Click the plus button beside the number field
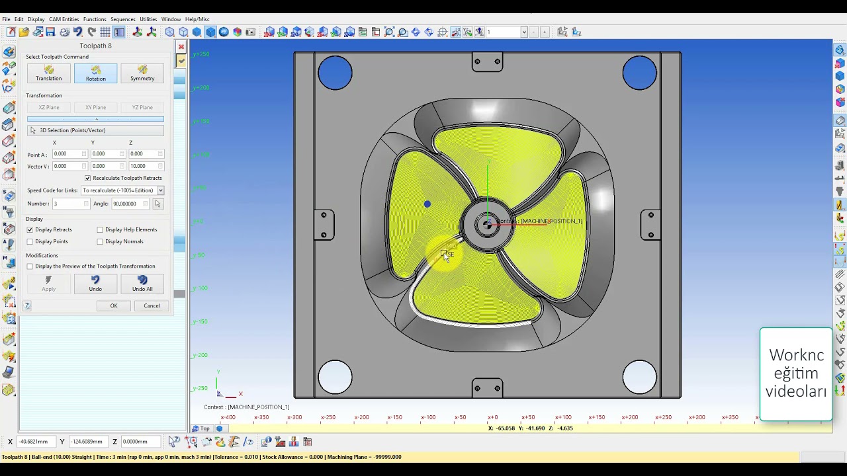847x476 pixels. point(545,32)
